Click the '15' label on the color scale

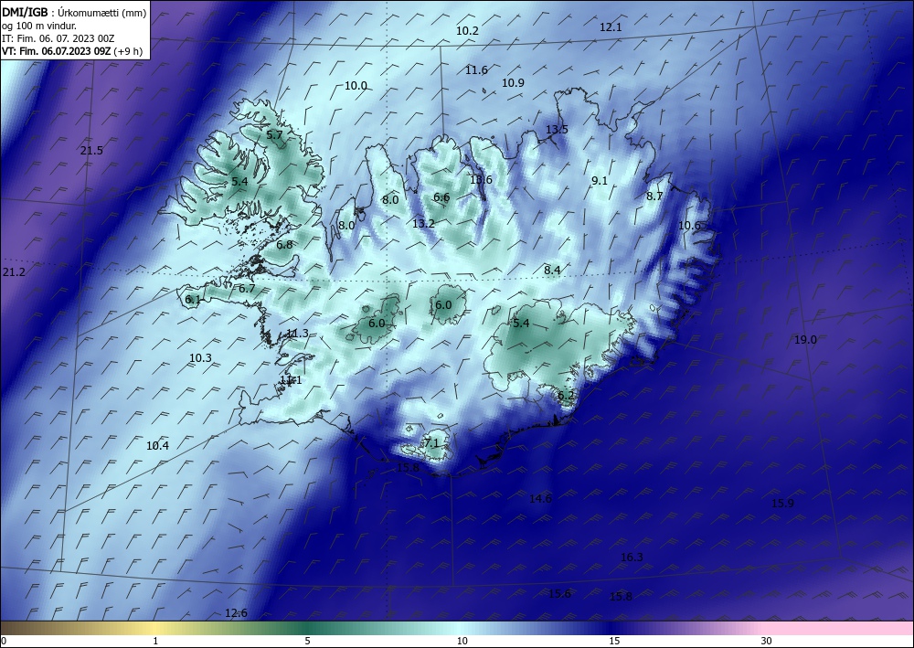(614, 641)
